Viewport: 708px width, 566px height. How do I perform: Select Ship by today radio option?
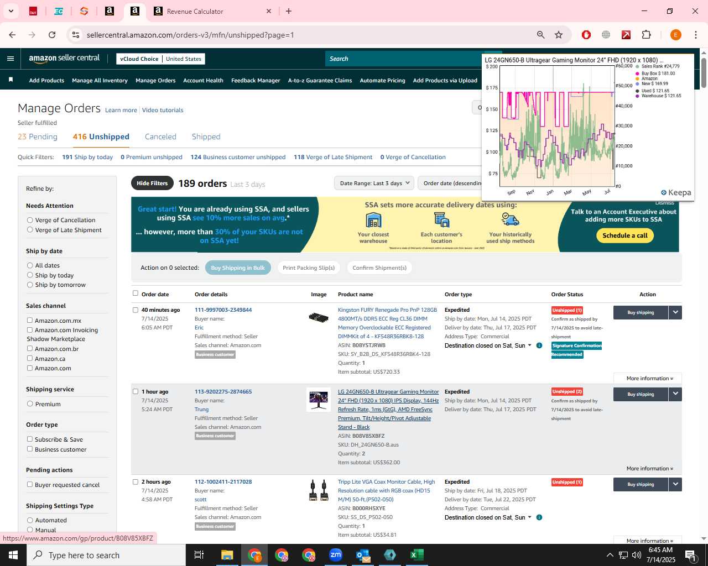point(30,275)
